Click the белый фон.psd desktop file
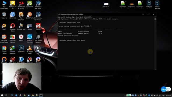172x97 pixels. point(157,5)
